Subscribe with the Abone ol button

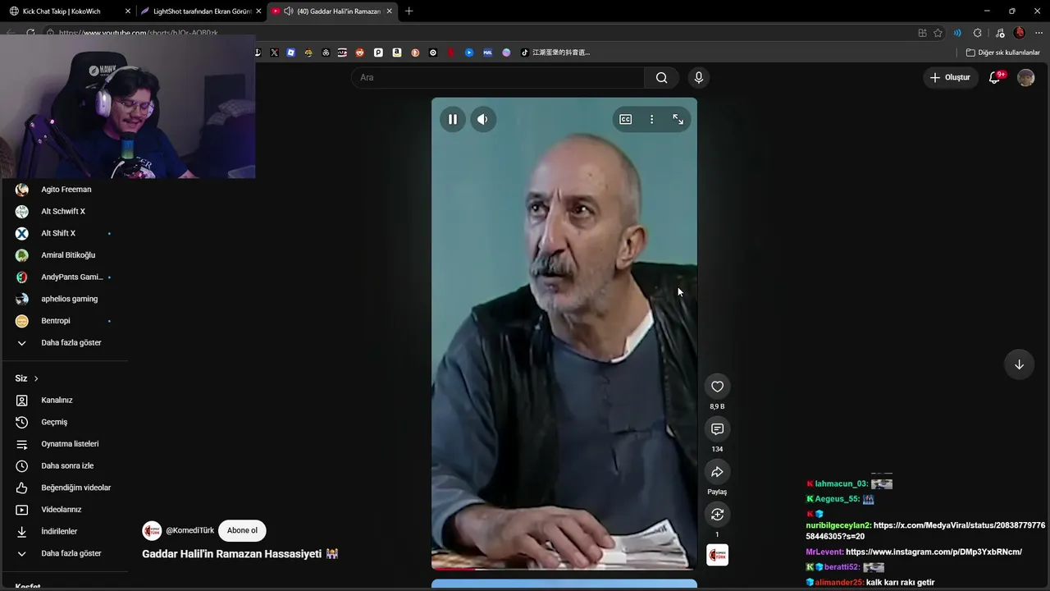pos(242,530)
